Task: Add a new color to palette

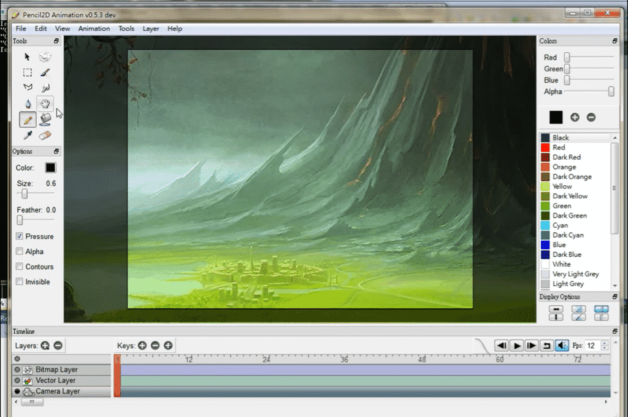Action: (x=575, y=117)
